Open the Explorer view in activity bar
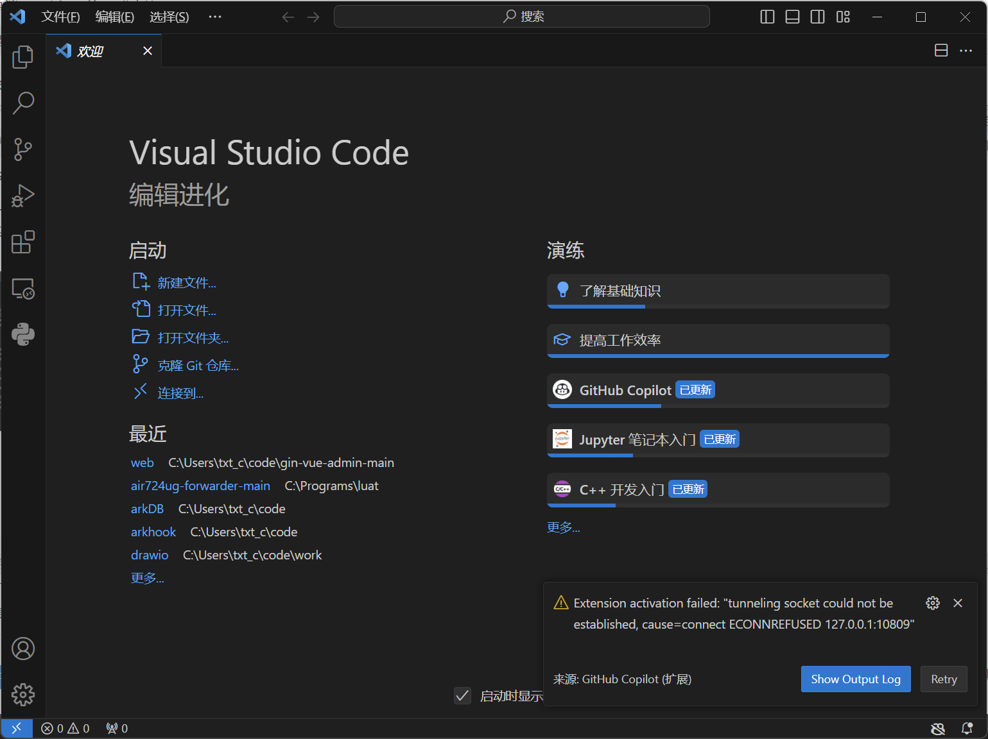The width and height of the screenshot is (988, 739). point(23,57)
